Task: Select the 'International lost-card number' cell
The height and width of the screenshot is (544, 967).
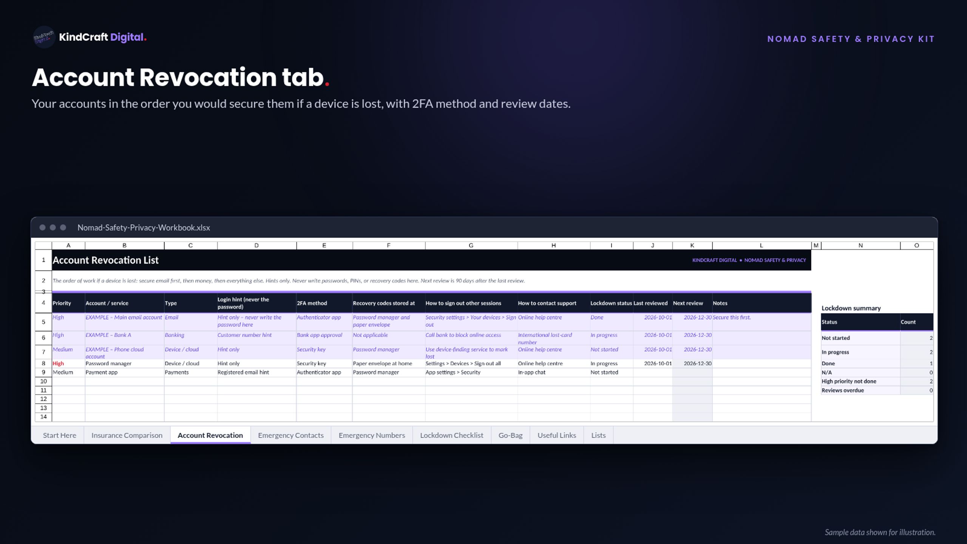Action: [x=553, y=338]
